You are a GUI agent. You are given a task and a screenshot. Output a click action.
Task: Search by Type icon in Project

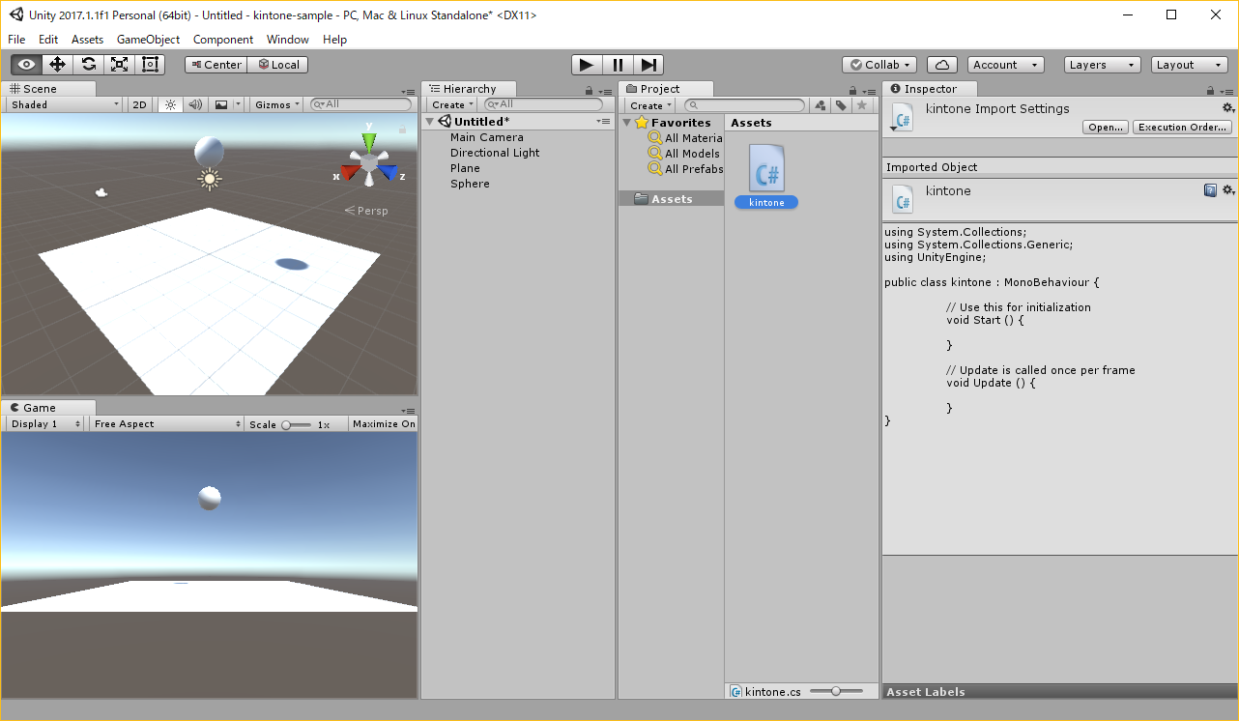pos(821,105)
